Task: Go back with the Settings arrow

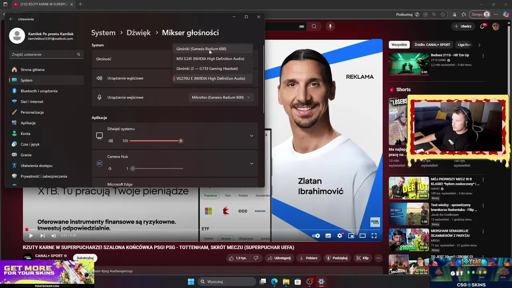Action: coord(11,19)
